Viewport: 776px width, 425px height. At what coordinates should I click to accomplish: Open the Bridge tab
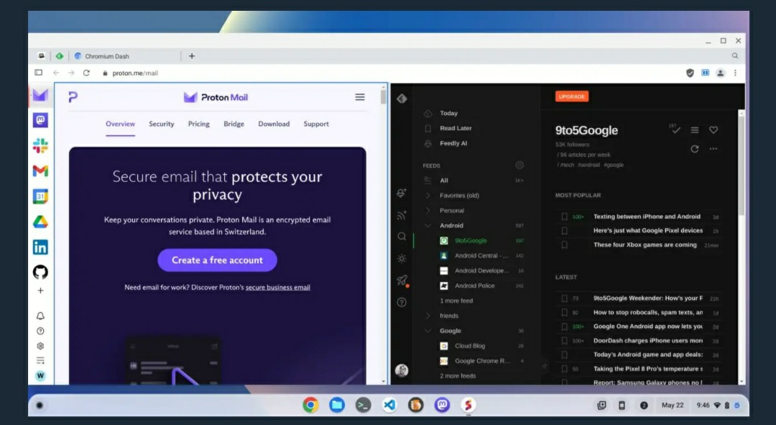234,124
